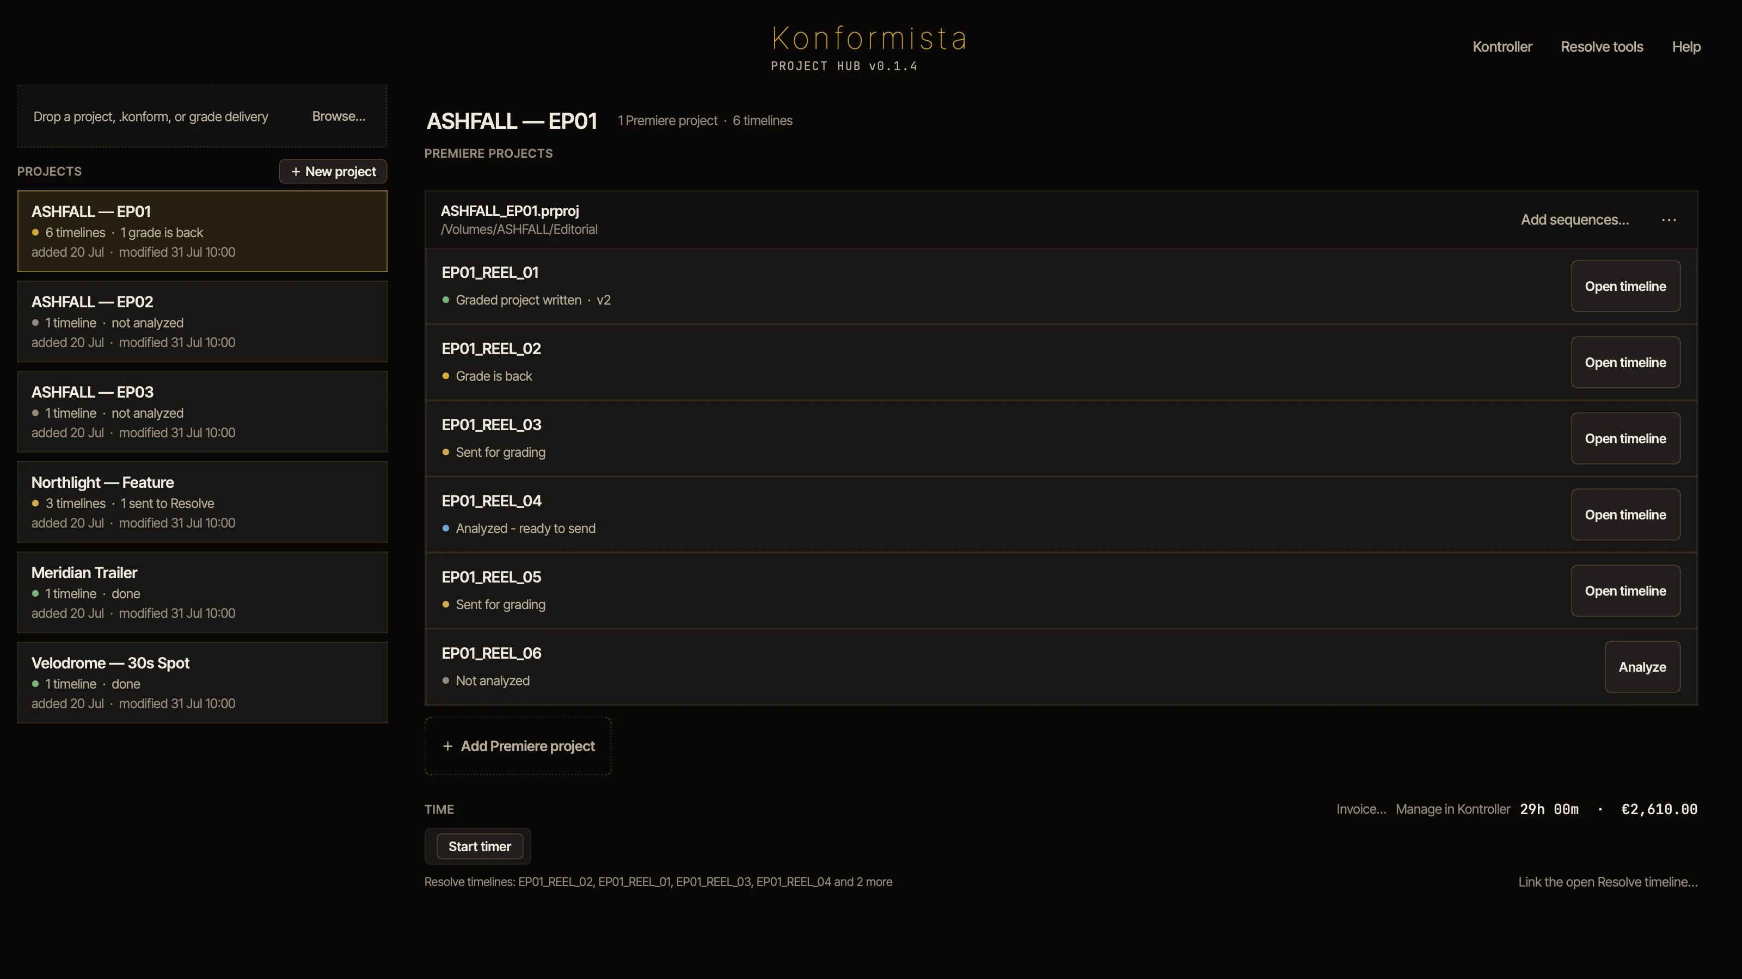Click the /Volumes/ASHFALL/Editorial path

[x=519, y=230]
